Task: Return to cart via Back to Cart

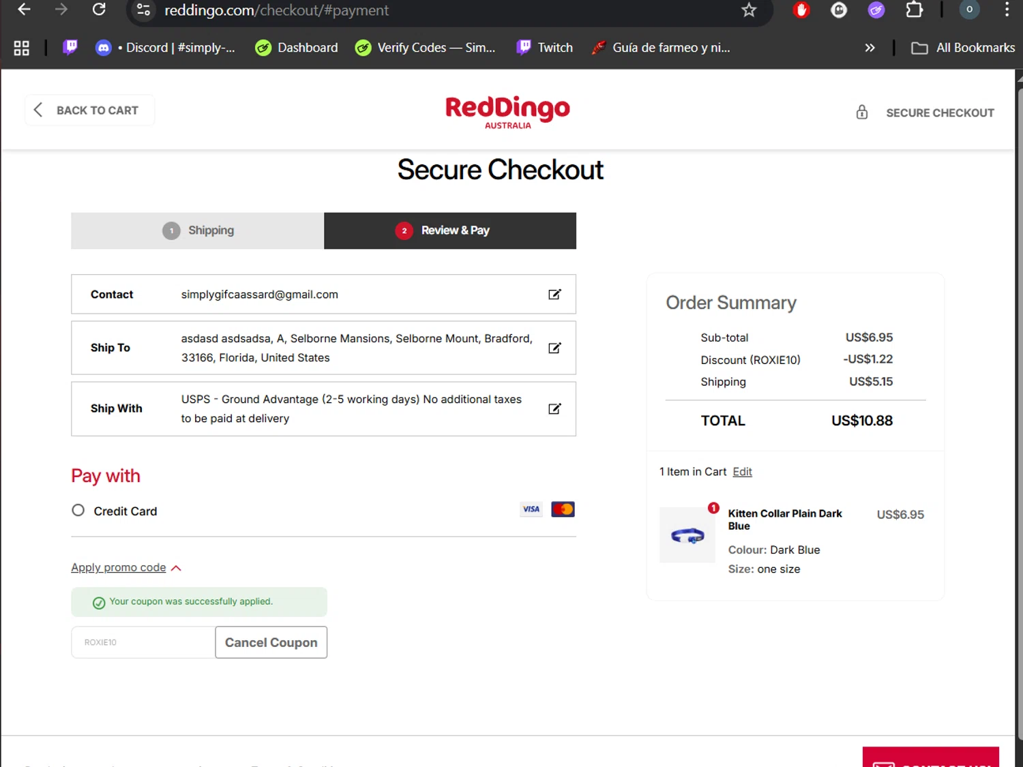Action: 90,110
